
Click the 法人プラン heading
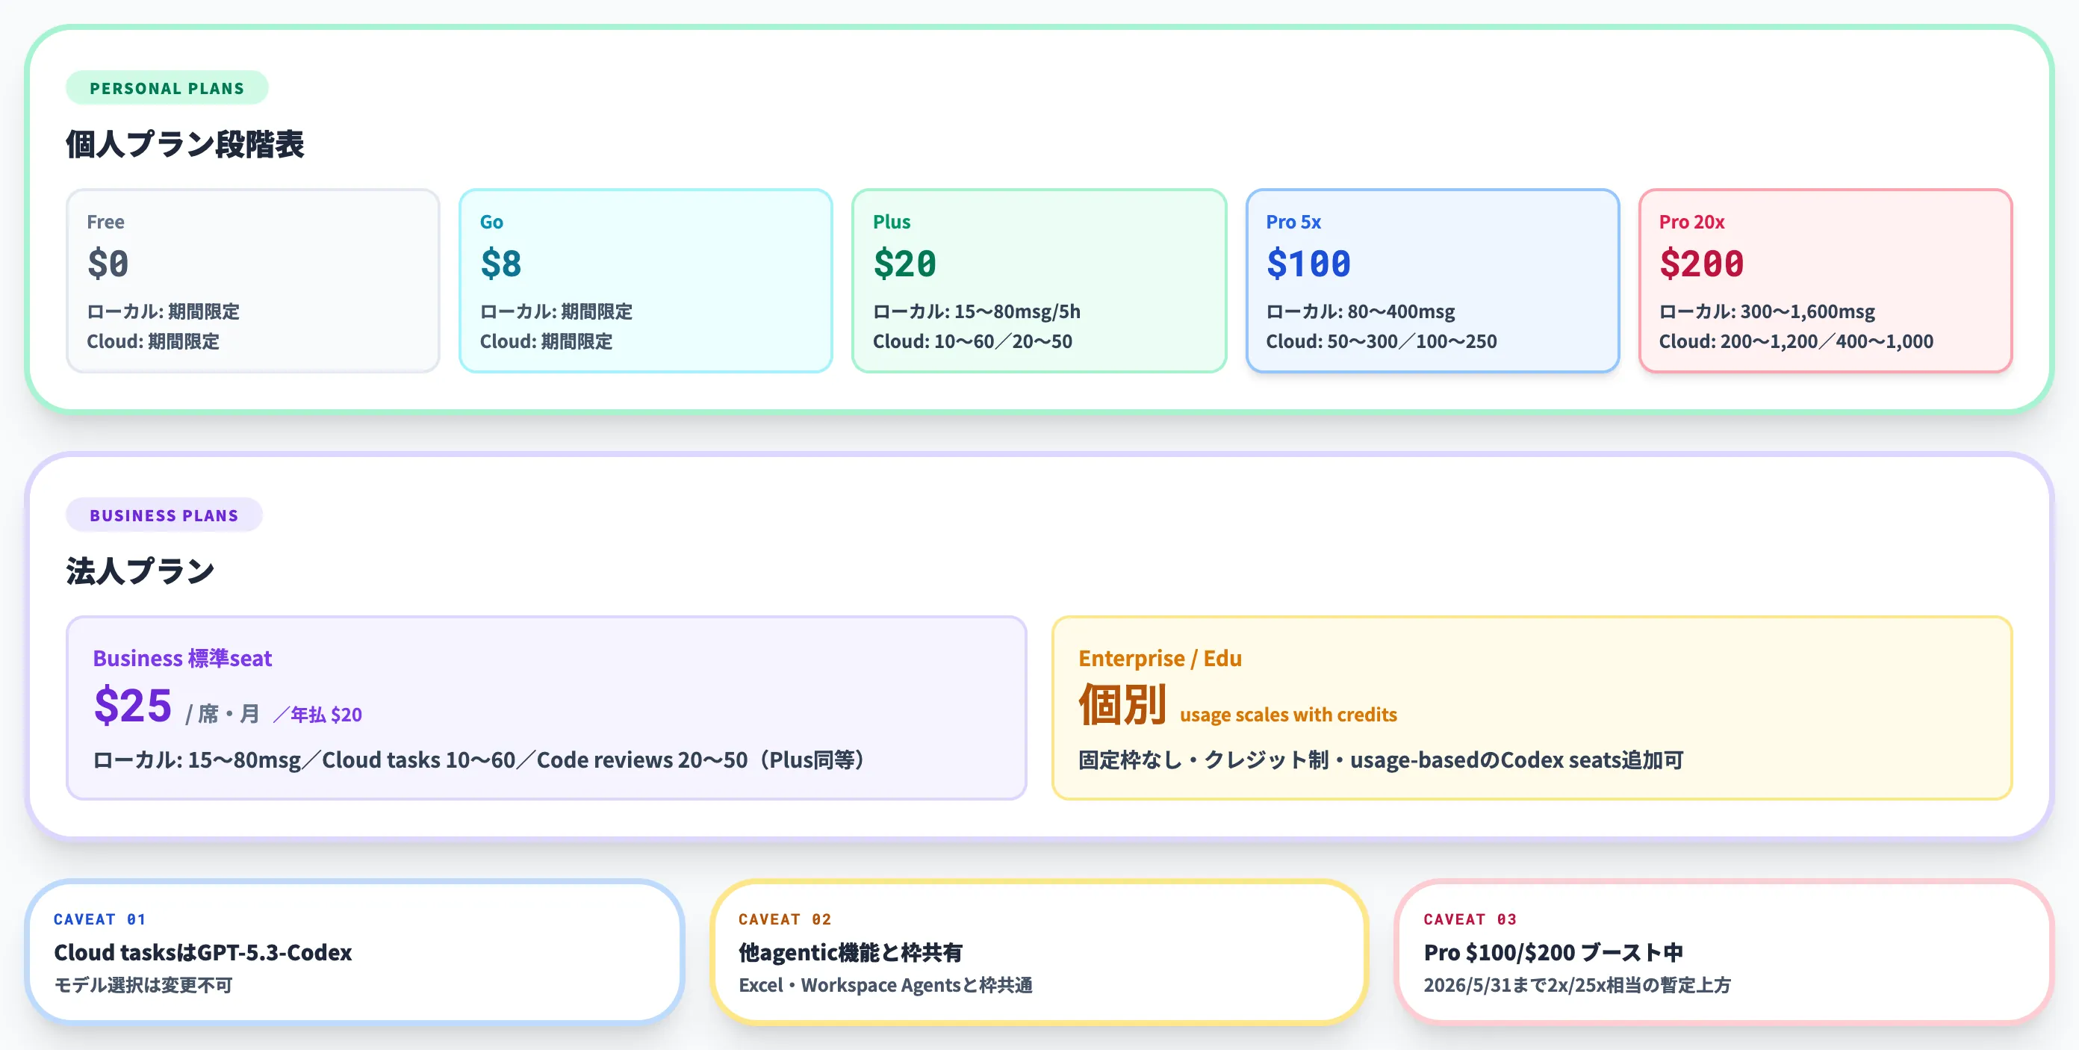pyautogui.click(x=140, y=571)
